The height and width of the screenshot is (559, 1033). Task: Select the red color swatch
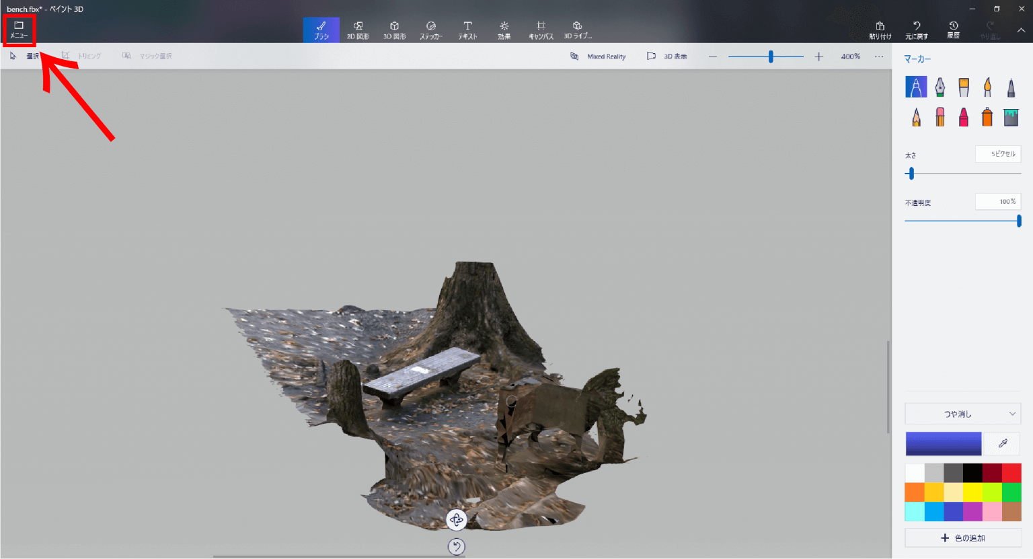[x=1013, y=472]
